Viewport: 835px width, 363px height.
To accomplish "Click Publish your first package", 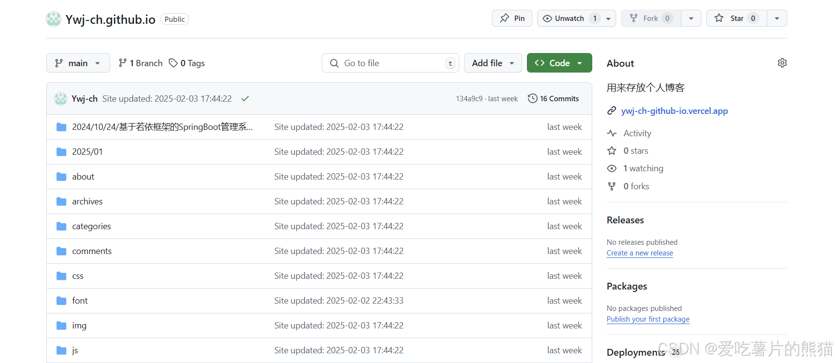I will click(648, 319).
